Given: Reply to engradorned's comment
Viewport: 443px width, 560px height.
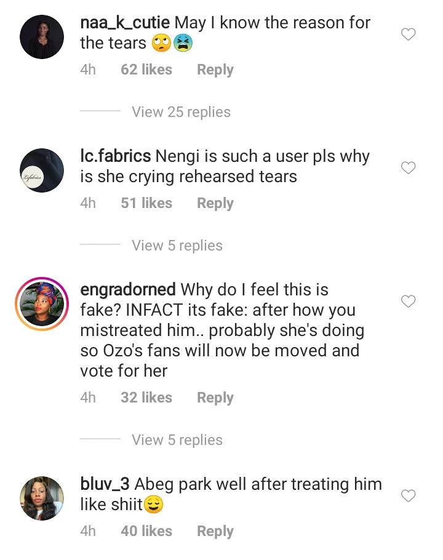Looking at the screenshot, I should [215, 398].
